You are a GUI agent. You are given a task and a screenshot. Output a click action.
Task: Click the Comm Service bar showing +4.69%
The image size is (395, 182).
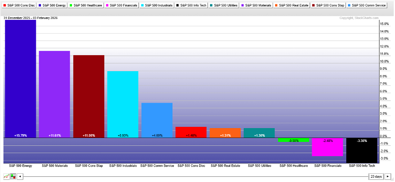pos(157,120)
